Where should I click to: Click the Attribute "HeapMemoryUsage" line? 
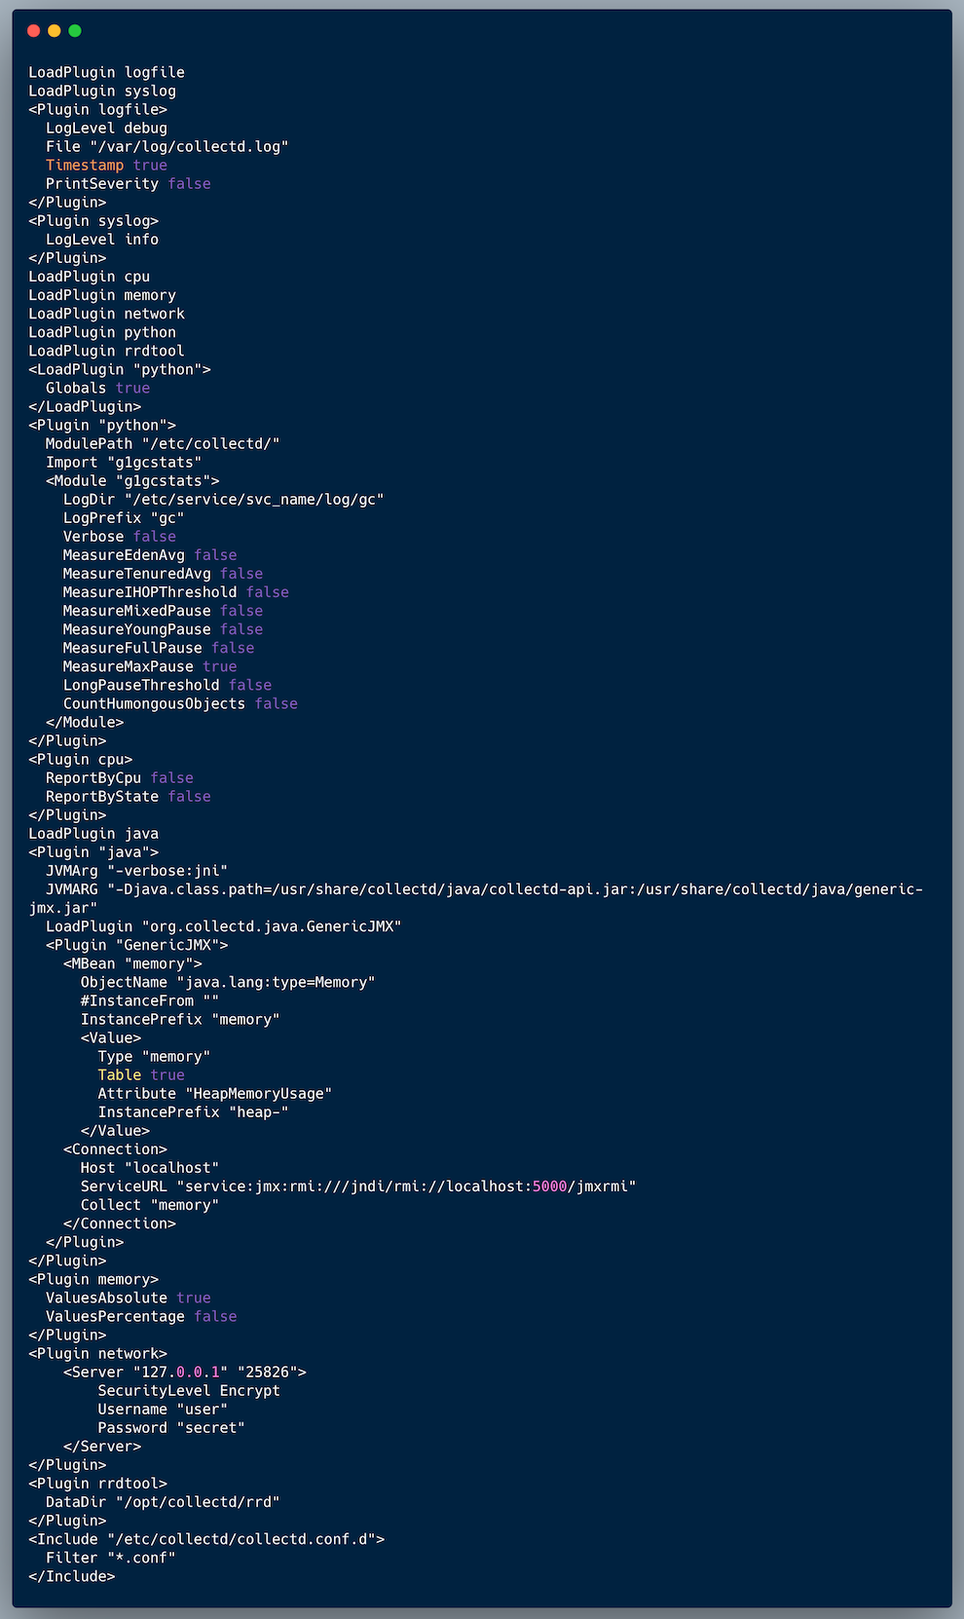215,1094
